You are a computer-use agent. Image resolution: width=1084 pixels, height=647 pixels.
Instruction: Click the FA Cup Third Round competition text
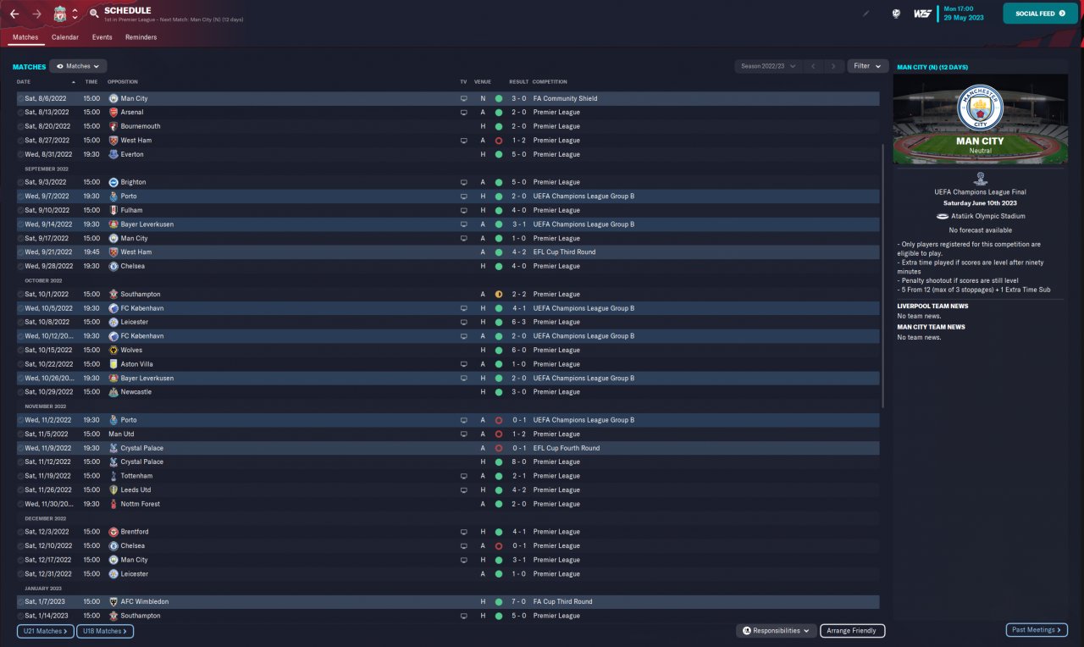tap(563, 601)
